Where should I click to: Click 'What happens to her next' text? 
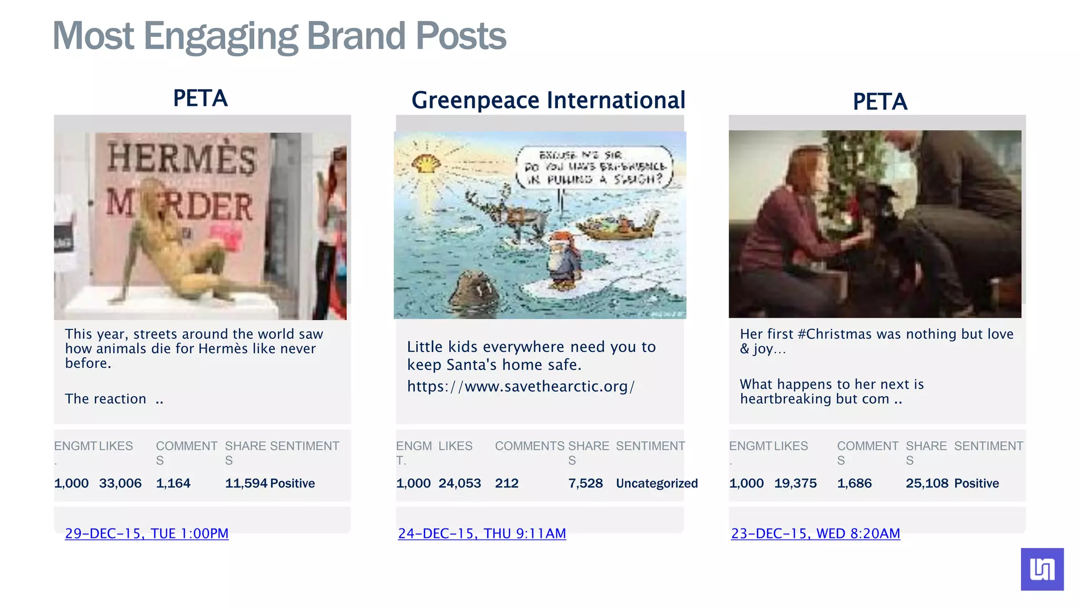coord(832,391)
